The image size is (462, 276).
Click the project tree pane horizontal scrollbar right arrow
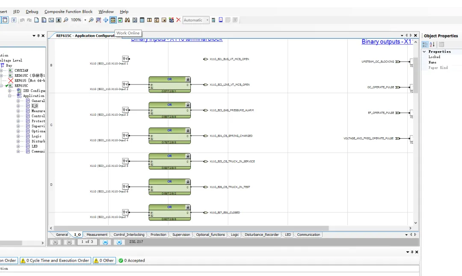pos(42,243)
